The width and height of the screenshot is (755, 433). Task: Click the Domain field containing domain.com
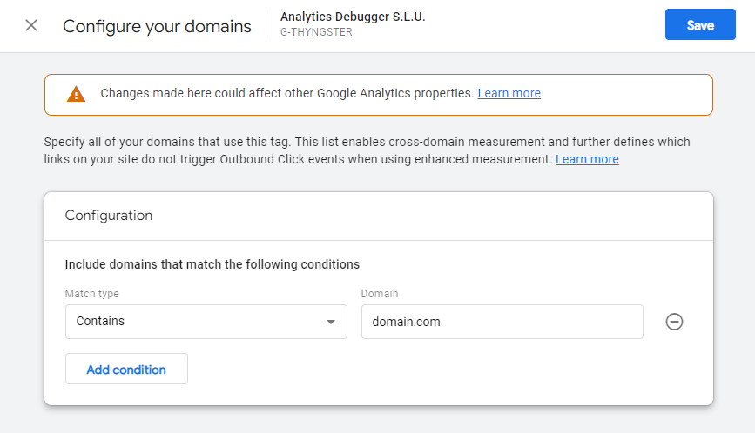click(502, 322)
